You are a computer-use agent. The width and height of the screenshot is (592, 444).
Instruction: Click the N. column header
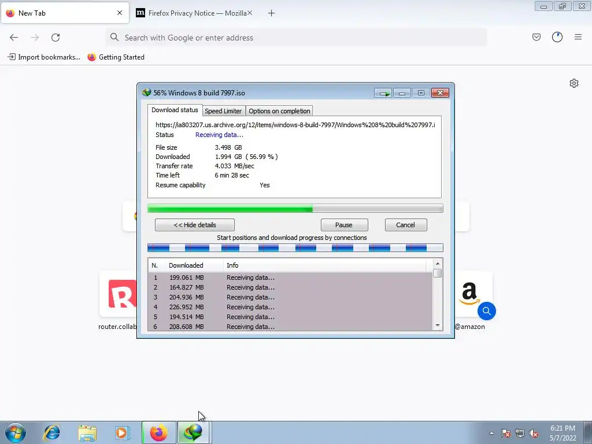157,265
